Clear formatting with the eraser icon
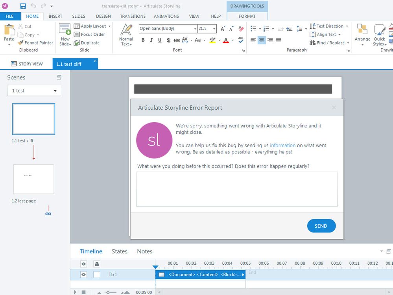Screen dimensions: 393x295 tap(241, 29)
